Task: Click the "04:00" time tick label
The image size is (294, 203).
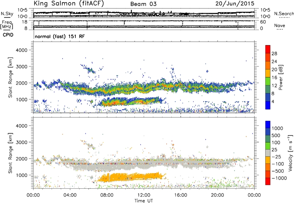Action: [70, 195]
